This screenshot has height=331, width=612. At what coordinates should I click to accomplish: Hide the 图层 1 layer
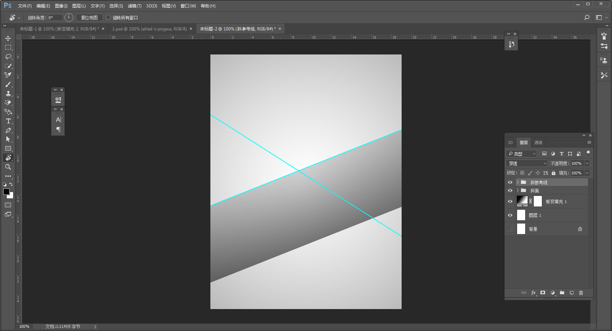coord(510,215)
